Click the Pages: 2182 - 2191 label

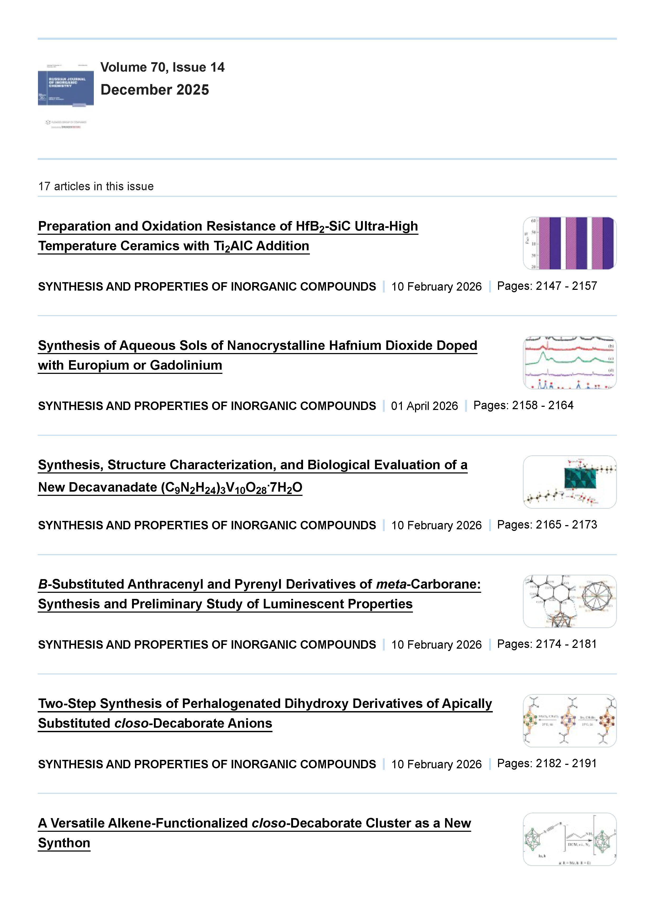[x=547, y=764]
